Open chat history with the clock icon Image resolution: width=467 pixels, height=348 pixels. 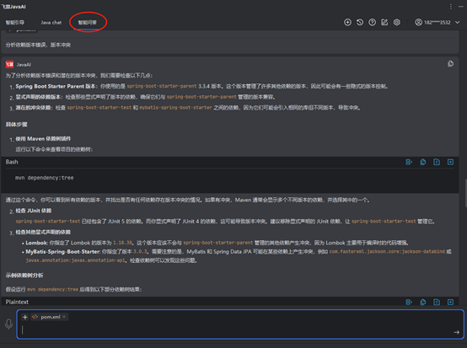click(x=360, y=22)
